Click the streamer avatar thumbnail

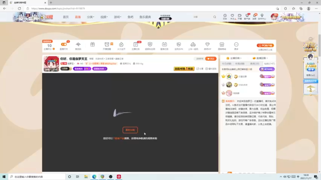(x=51, y=64)
